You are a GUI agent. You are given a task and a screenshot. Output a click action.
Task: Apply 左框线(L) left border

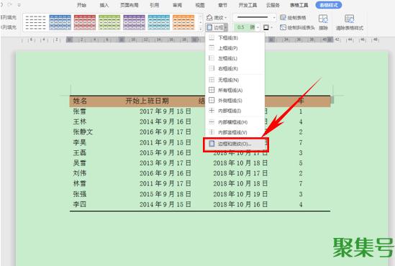[227, 58]
